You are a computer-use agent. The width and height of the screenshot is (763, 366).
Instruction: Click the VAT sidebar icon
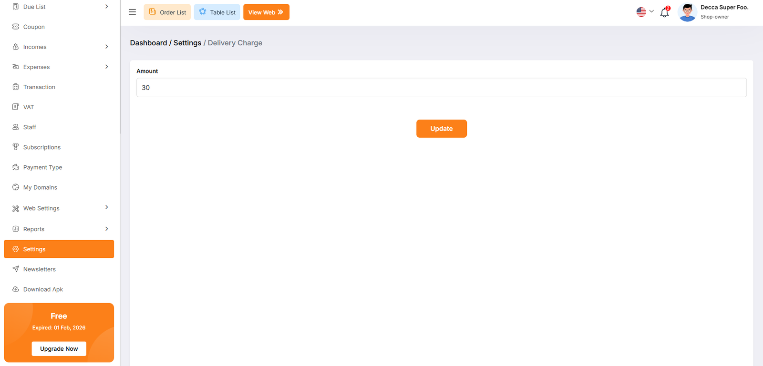tap(16, 107)
